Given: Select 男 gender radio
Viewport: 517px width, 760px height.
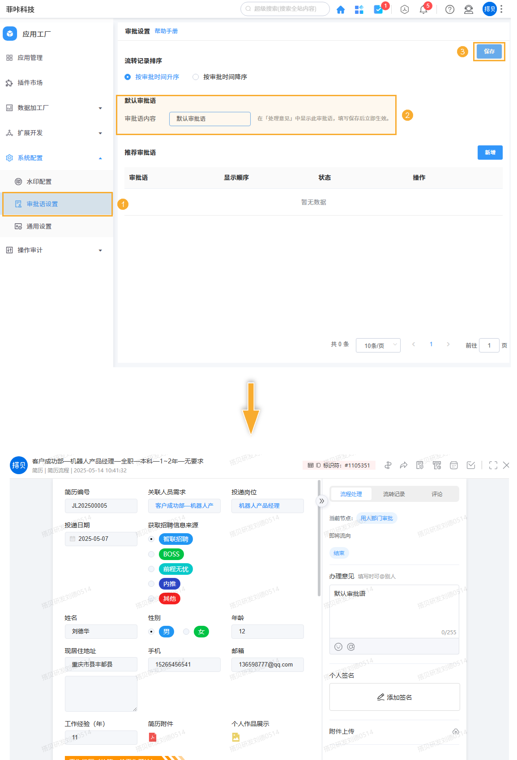Looking at the screenshot, I should [x=151, y=632].
